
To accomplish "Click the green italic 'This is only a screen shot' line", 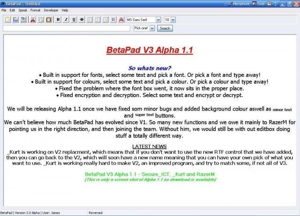I will [150, 179].
